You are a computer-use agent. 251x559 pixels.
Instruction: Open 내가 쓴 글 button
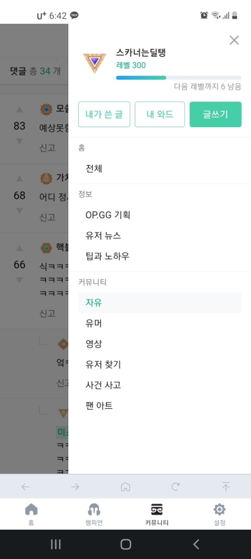[104, 114]
